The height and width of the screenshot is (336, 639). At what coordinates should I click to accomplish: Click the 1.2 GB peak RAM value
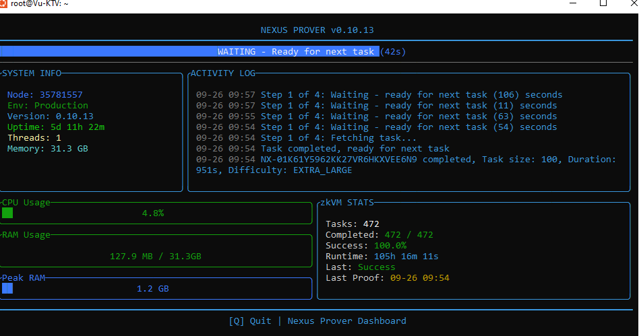coord(153,289)
